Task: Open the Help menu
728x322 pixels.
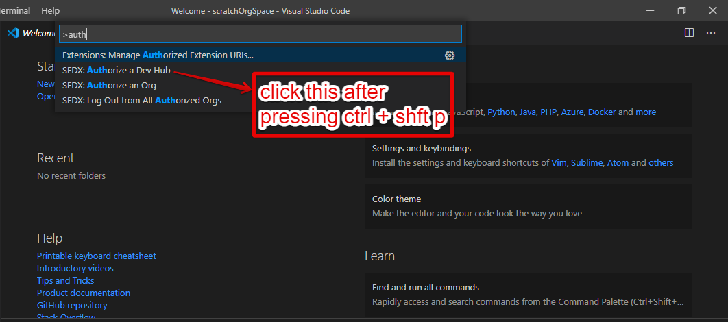Action: click(50, 11)
